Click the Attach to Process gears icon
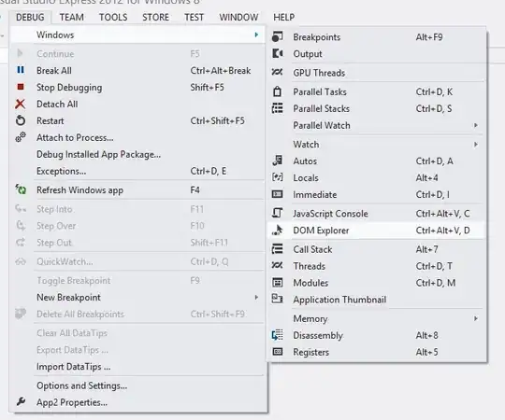 pyautogui.click(x=21, y=137)
